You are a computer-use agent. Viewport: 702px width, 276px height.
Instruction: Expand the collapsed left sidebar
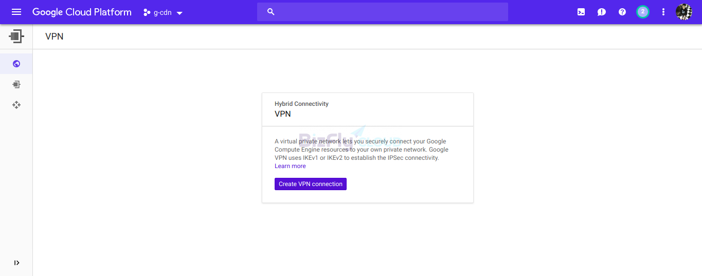click(x=16, y=263)
